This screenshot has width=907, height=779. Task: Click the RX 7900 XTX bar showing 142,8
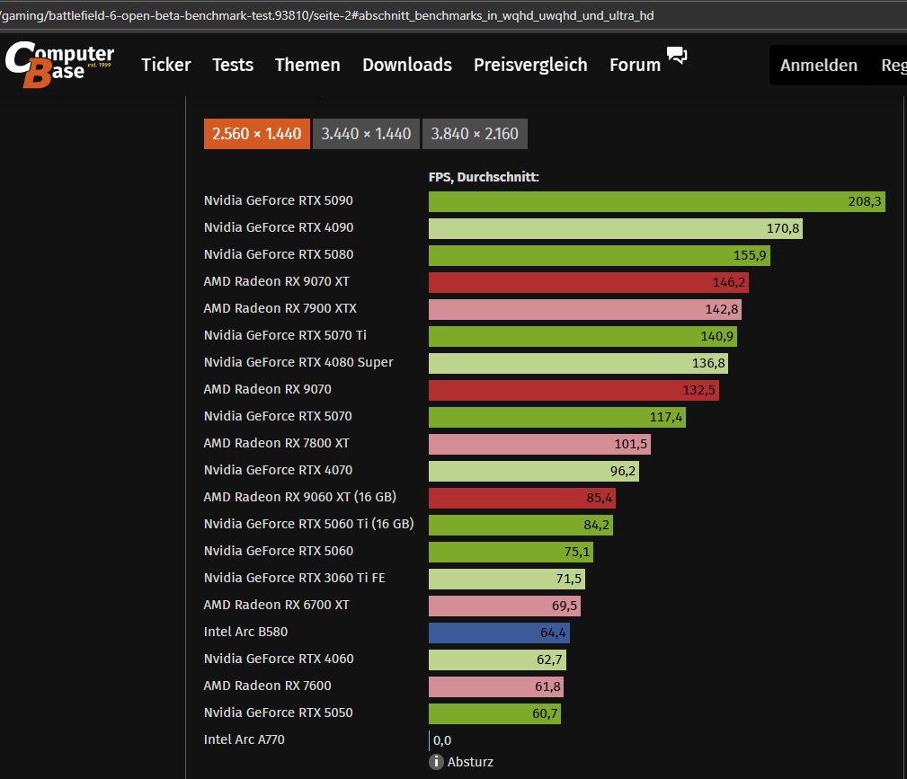click(585, 309)
